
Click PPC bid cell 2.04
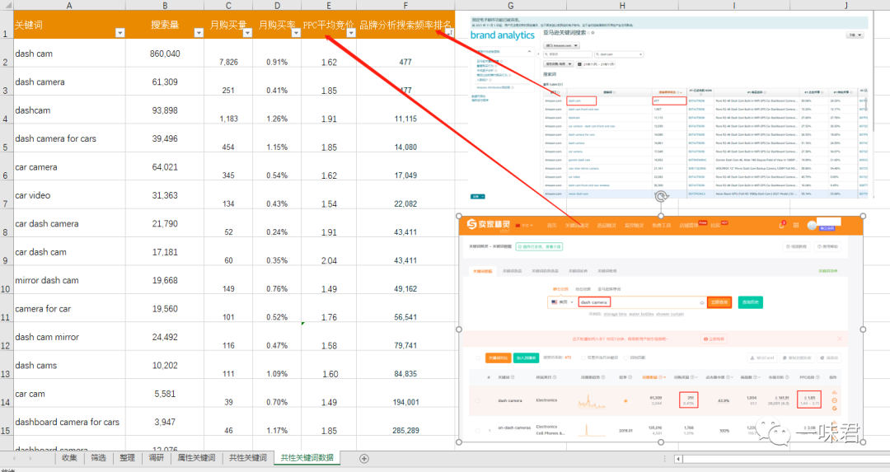pos(329,252)
